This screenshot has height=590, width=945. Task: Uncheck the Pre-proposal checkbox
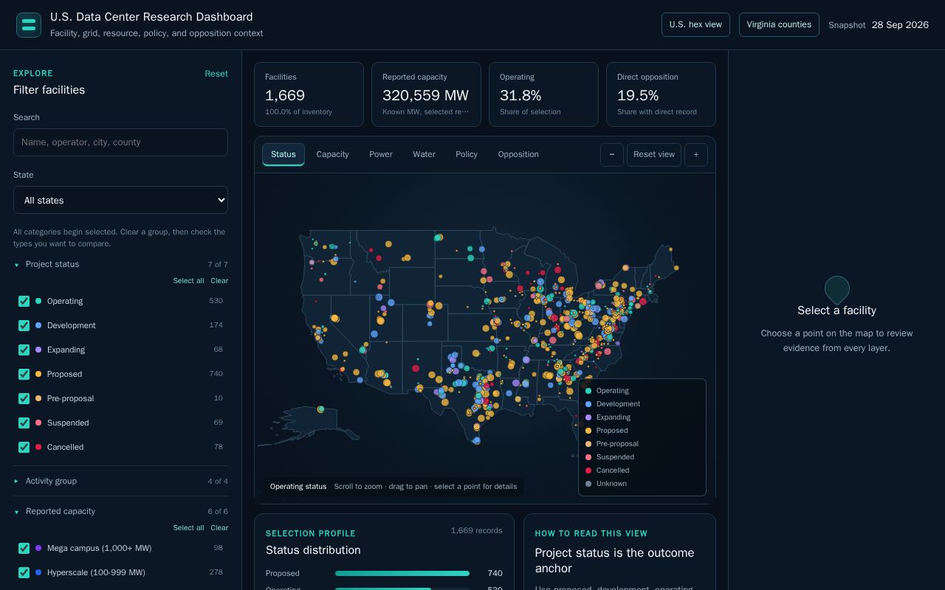tap(24, 398)
